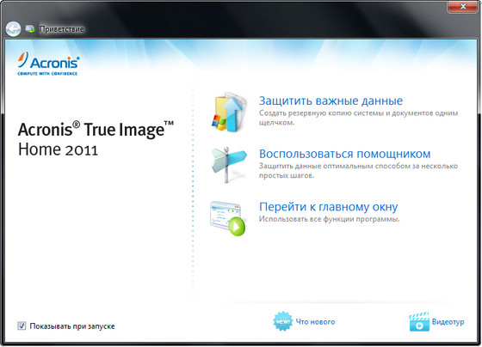Viewport: 482px width, 347px height.
Task: Click the NEW badge icon
Action: pyautogui.click(x=282, y=321)
